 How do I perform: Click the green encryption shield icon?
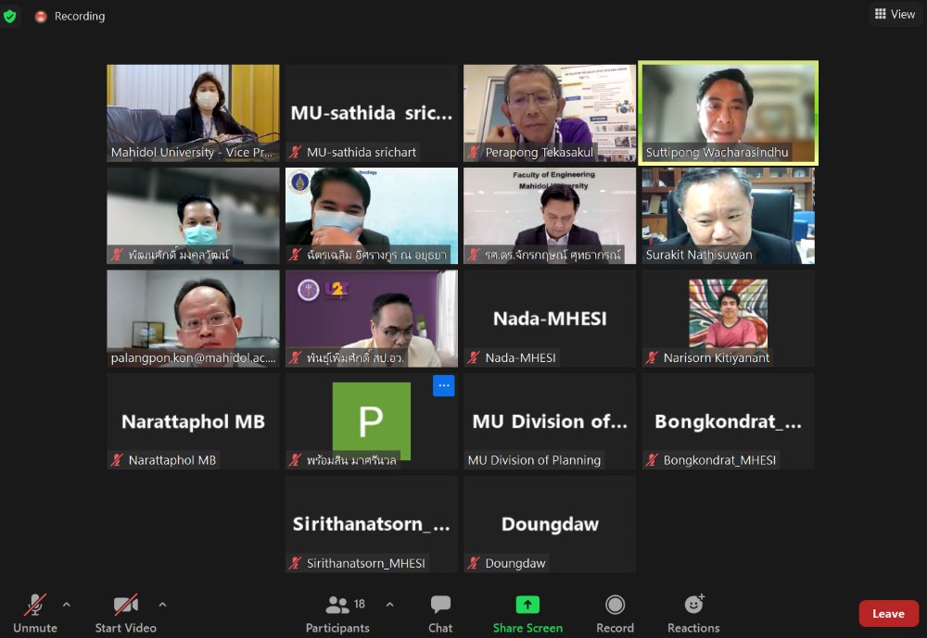pyautogui.click(x=10, y=16)
